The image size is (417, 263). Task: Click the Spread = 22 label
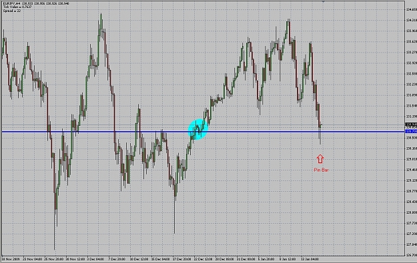pos(12,11)
